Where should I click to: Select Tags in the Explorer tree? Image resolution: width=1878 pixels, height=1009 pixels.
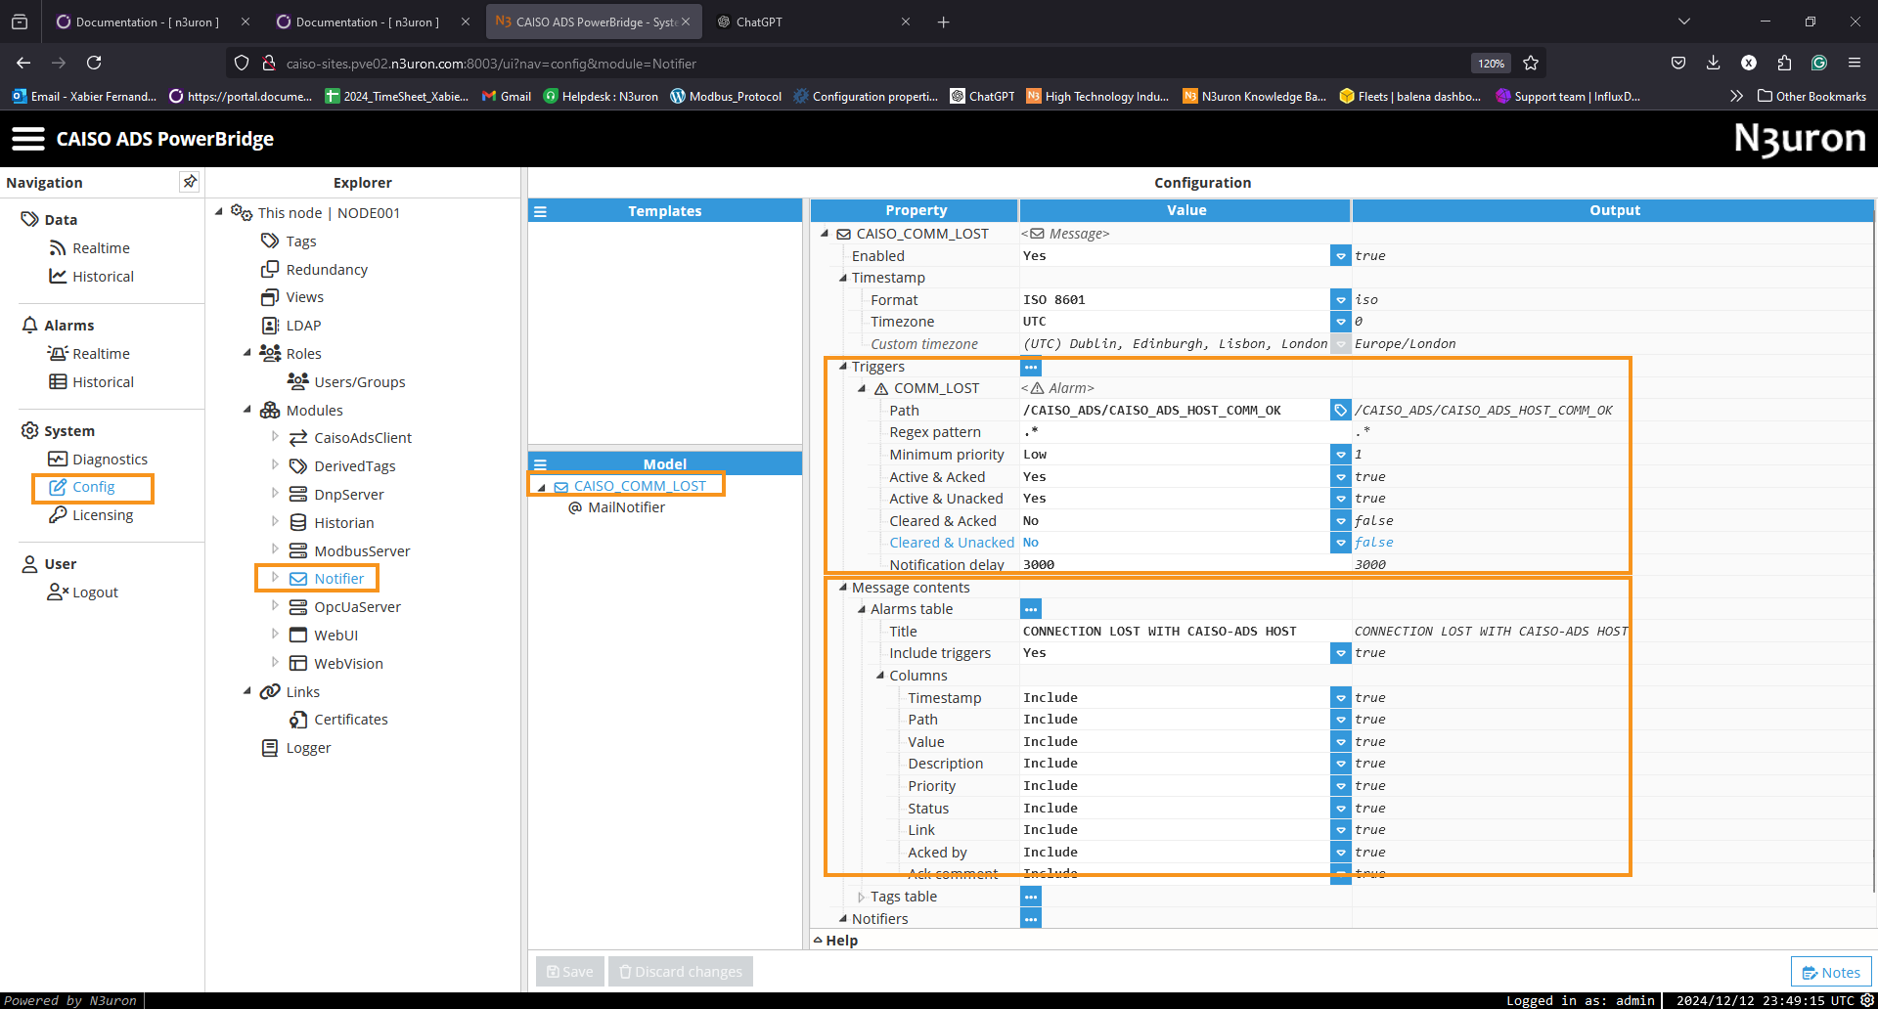pyautogui.click(x=289, y=241)
